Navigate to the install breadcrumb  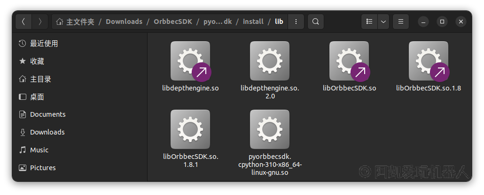(x=253, y=22)
